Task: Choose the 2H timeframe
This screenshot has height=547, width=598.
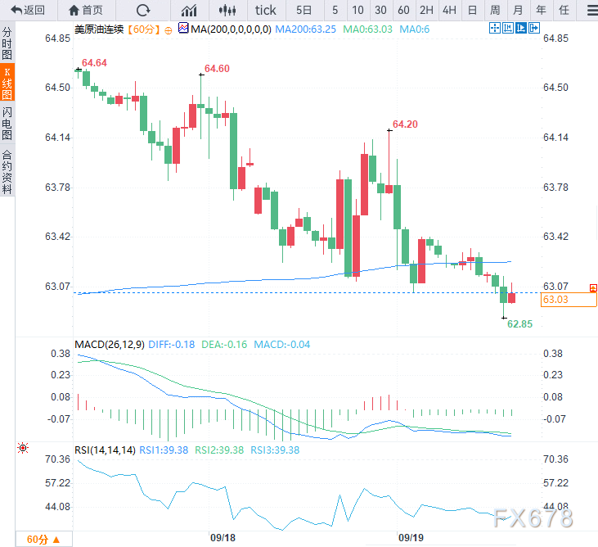Action: 426,11
